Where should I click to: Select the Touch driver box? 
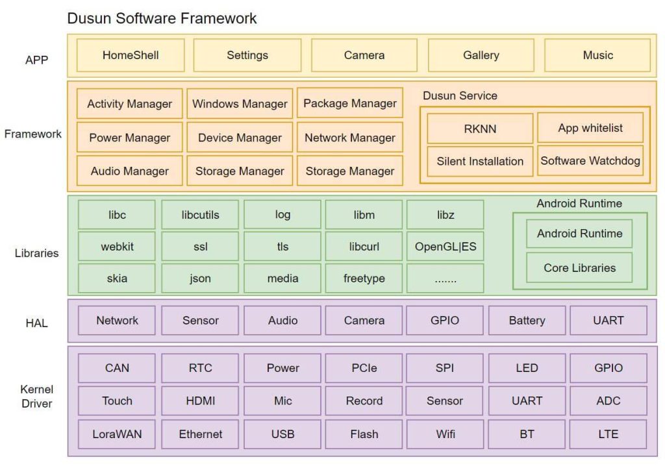(x=117, y=400)
